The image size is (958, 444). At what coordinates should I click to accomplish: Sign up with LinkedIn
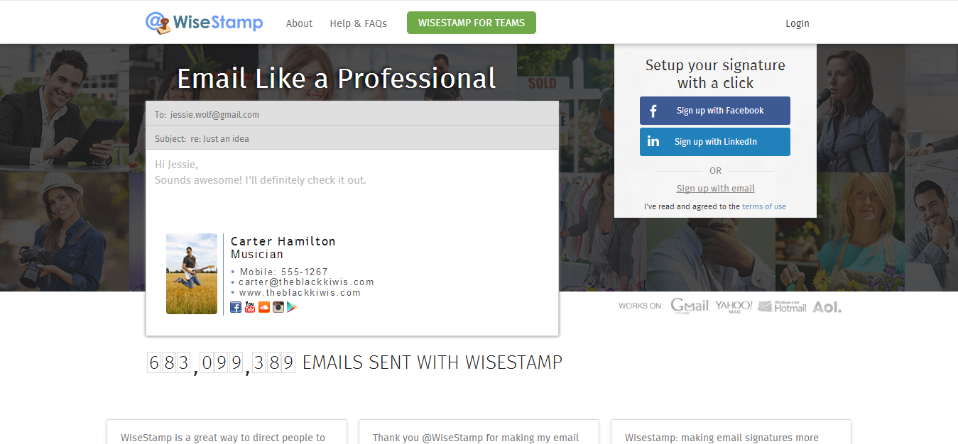pos(715,142)
